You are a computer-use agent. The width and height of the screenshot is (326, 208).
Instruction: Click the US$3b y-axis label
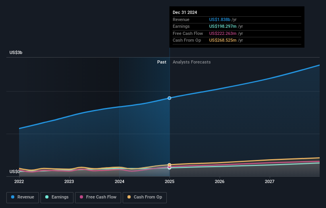coord(16,52)
